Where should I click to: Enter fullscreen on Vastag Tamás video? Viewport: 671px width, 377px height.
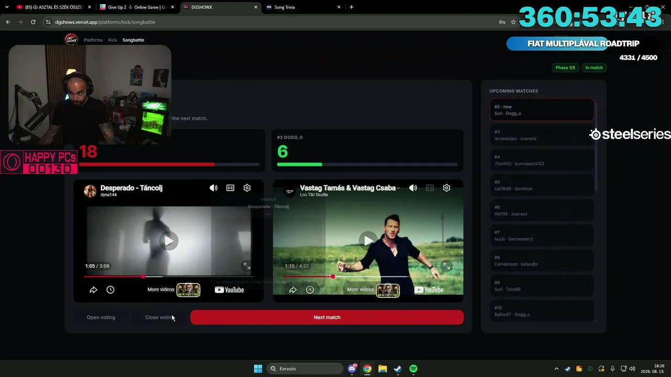point(447,266)
